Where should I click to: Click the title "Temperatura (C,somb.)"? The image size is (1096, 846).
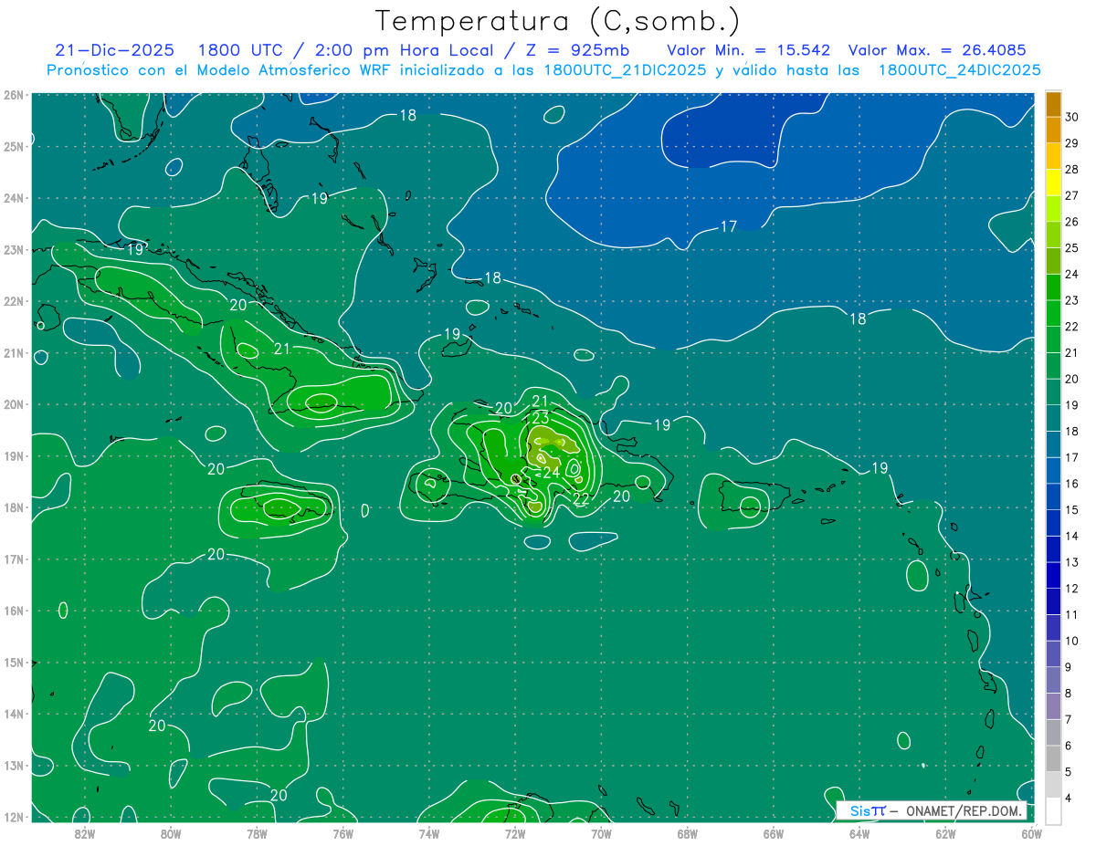click(558, 21)
